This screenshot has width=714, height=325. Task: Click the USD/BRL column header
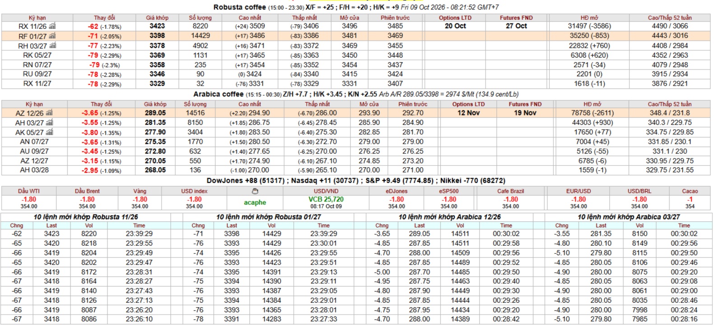tap(639, 191)
